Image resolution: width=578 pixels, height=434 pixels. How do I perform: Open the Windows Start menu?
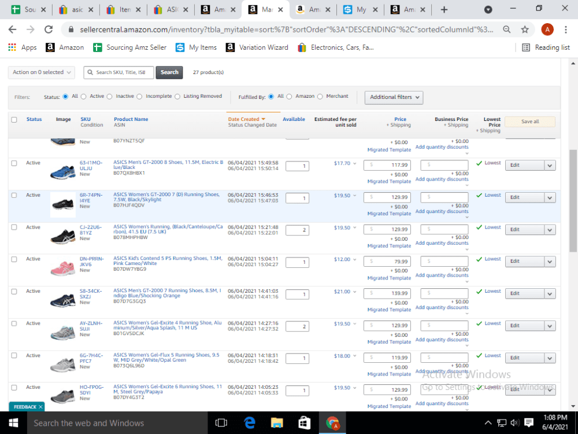tap(13, 423)
